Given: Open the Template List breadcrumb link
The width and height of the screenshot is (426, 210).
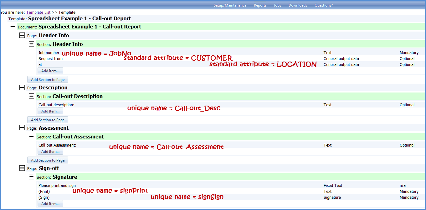Looking at the screenshot, I should (x=38, y=12).
